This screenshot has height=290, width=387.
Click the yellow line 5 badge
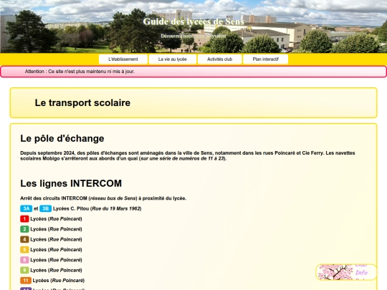tap(24, 250)
